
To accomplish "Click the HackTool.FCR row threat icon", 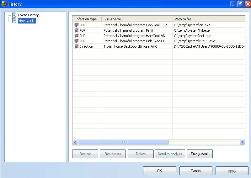I will click(76, 25).
